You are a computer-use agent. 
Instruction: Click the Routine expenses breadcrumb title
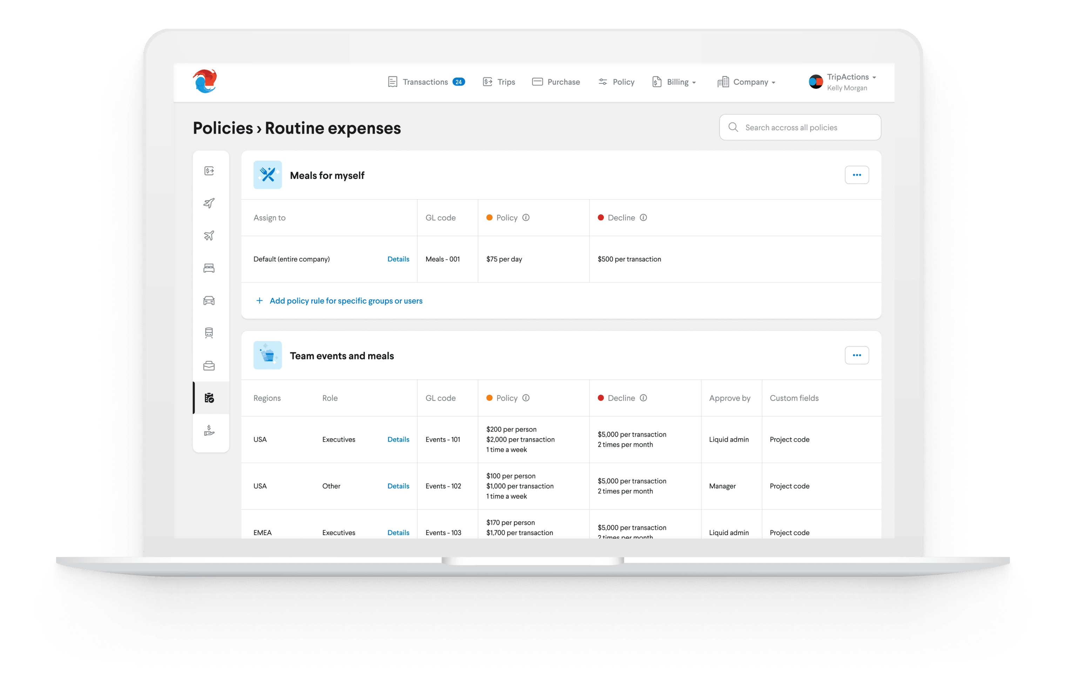333,128
